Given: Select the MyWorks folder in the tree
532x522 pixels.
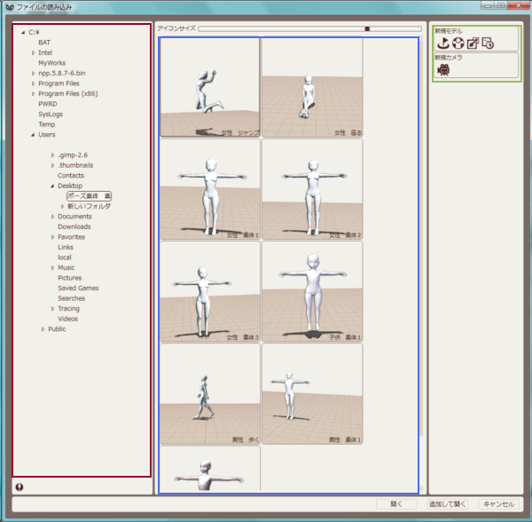Looking at the screenshot, I should [51, 63].
